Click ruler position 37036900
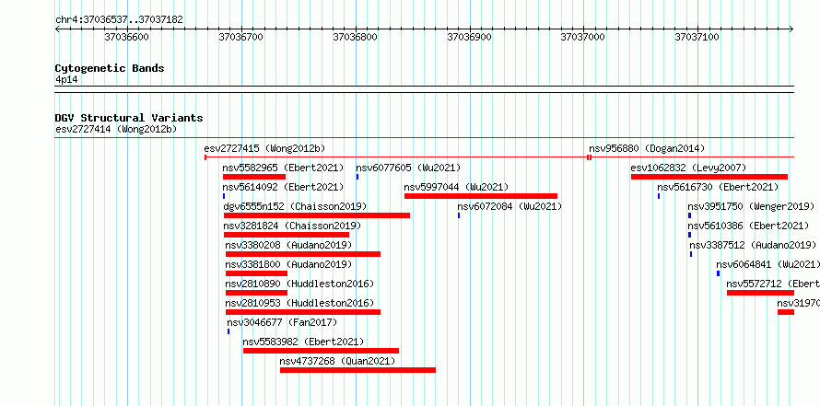This screenshot has width=820, height=406. pos(470,37)
